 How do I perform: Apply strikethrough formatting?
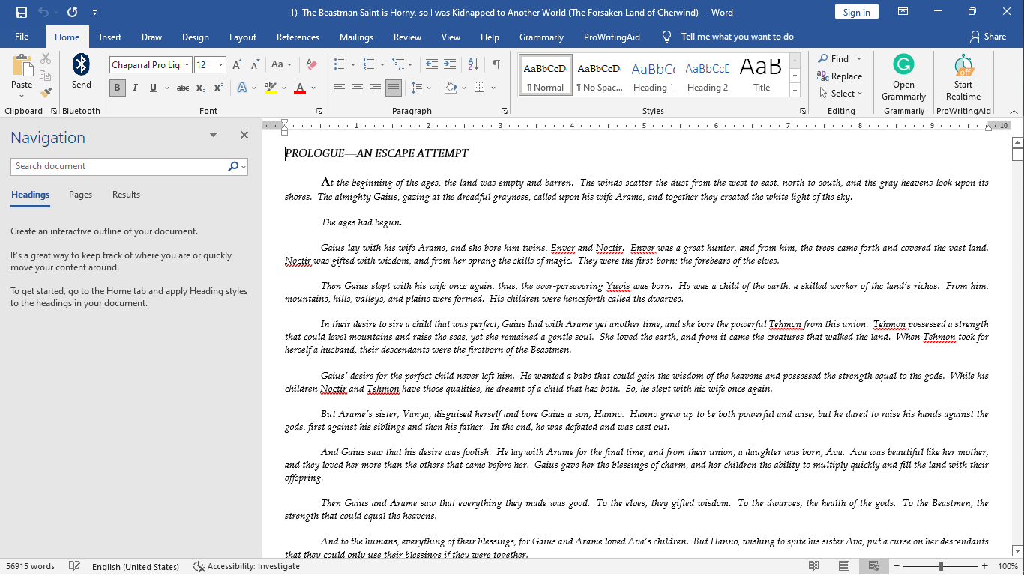click(182, 88)
